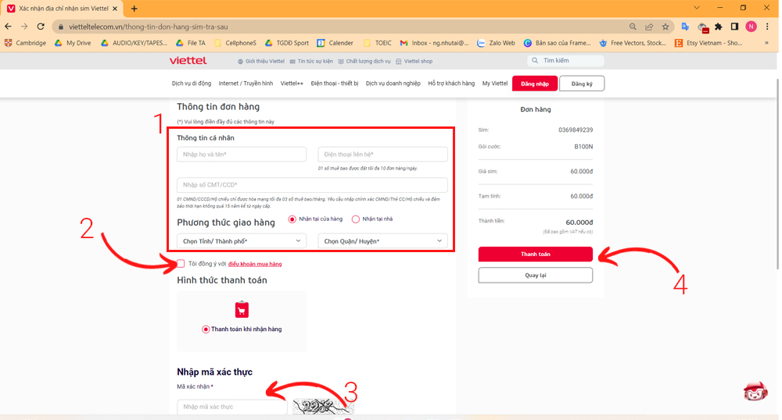782x420 pixels.
Task: Select Nhận tại cửa hàng radio
Action: click(292, 219)
